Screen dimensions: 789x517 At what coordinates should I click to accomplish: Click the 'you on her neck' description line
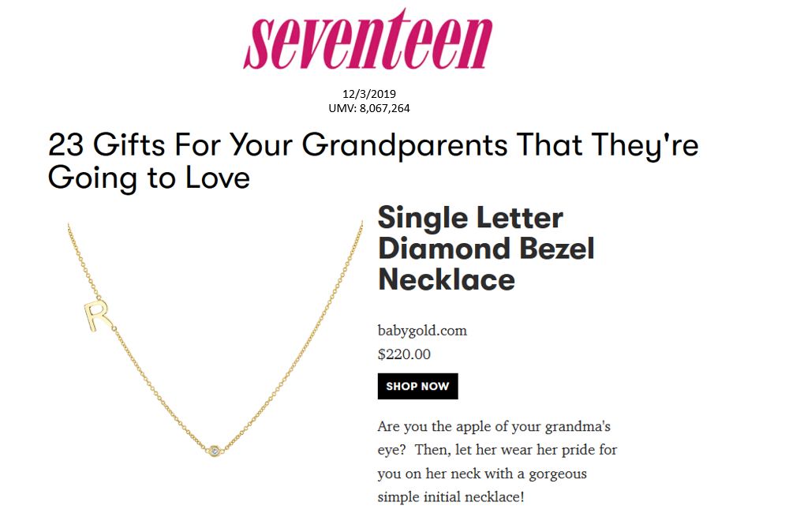pos(482,474)
